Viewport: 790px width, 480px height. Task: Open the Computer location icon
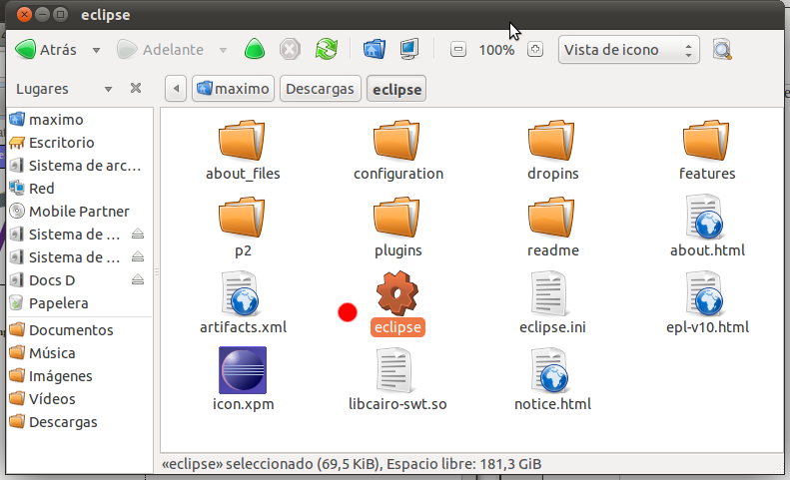click(409, 49)
